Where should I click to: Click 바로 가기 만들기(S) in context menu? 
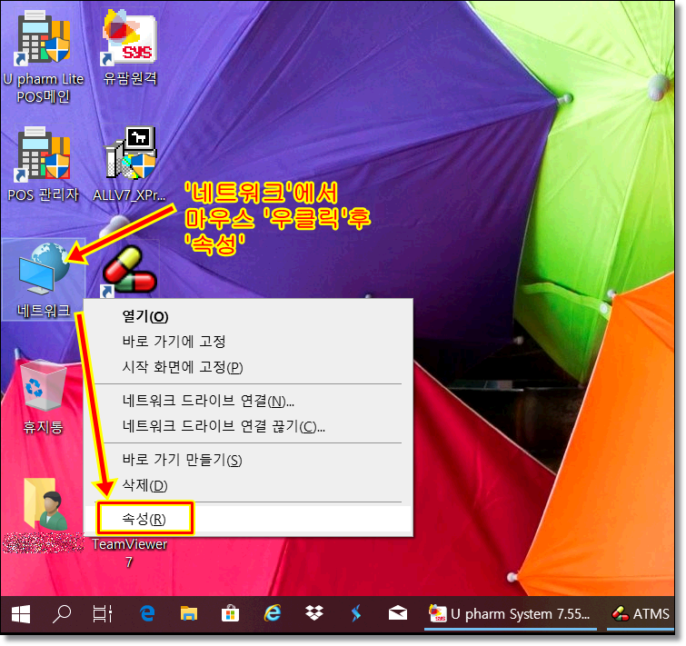tap(182, 460)
